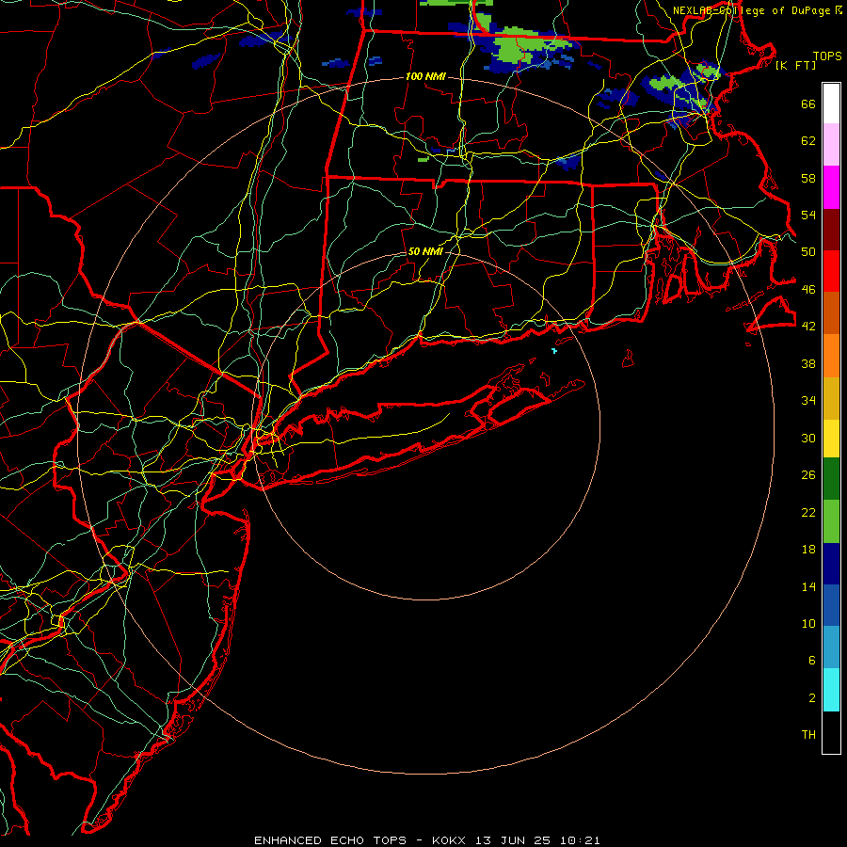Click the bright red 50 kft swatch
Viewport: 847px width, 847px height.
[831, 271]
